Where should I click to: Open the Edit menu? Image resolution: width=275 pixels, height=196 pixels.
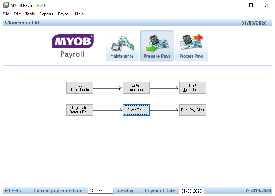point(17,14)
